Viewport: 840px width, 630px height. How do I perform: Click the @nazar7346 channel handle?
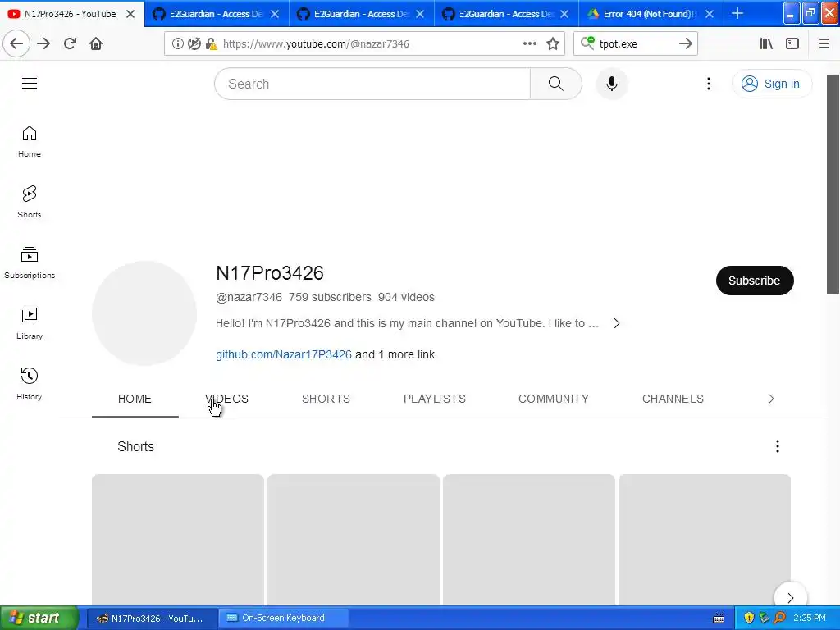tap(249, 297)
